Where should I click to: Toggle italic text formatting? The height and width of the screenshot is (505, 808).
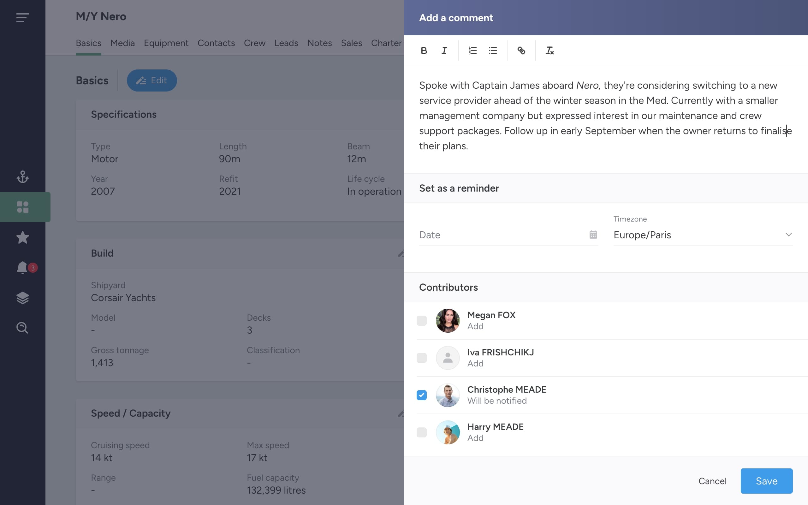[444, 50]
